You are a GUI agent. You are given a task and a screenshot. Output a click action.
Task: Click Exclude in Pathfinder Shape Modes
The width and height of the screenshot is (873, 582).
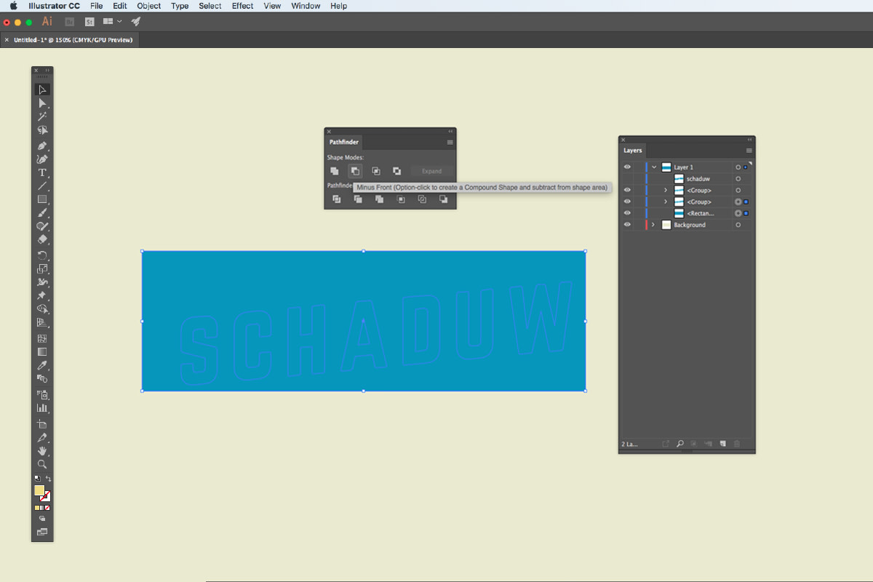396,171
